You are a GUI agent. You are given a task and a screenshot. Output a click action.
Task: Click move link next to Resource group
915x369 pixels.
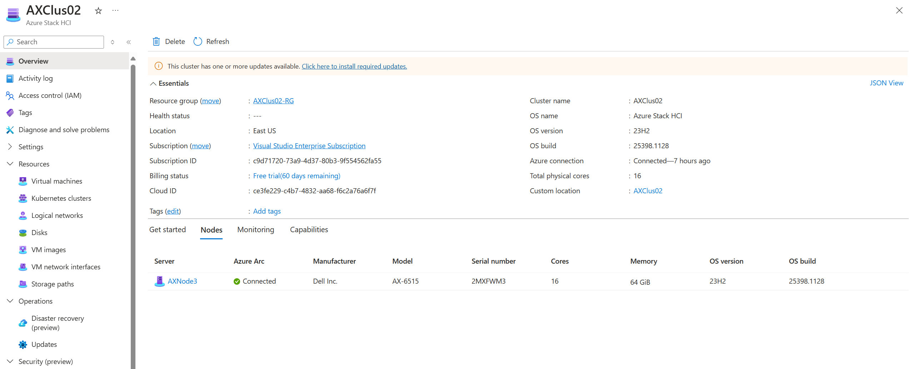[210, 101]
